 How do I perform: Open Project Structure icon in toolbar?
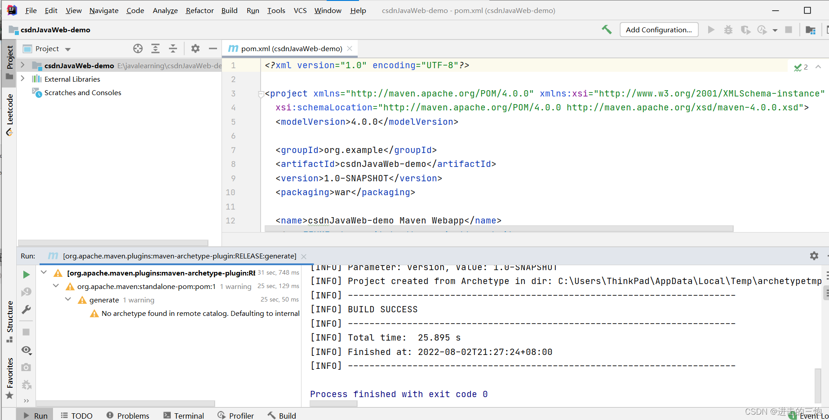811,30
